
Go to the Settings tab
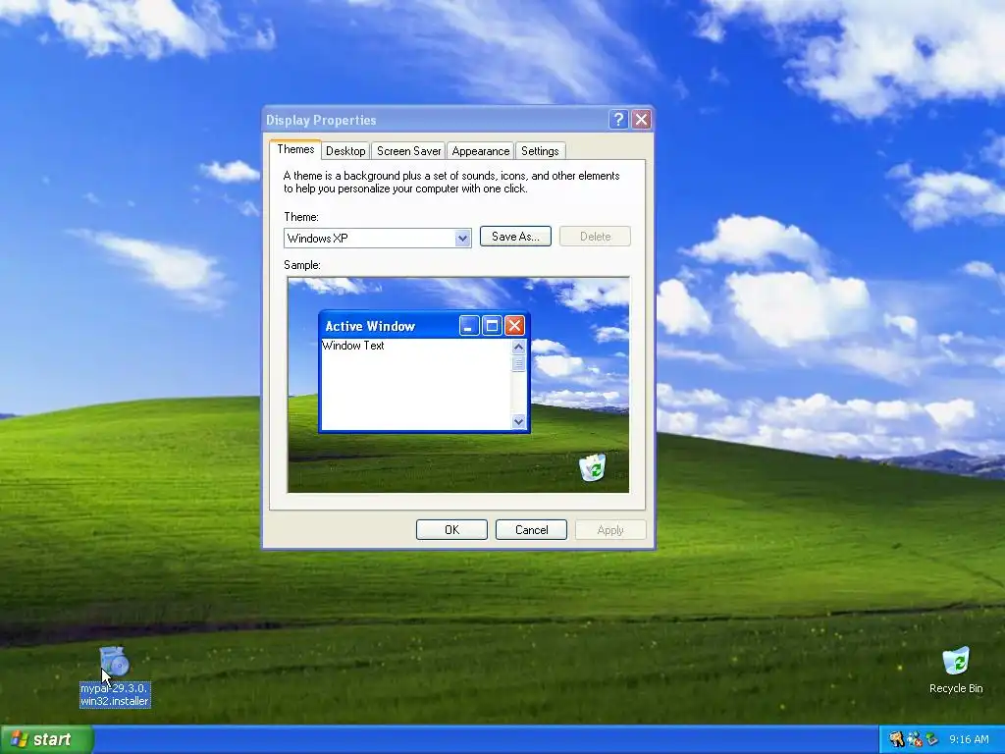[x=540, y=150]
